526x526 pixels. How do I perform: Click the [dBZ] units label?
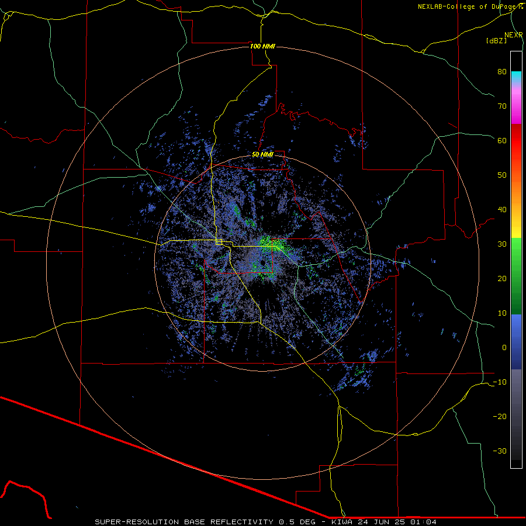click(x=496, y=41)
